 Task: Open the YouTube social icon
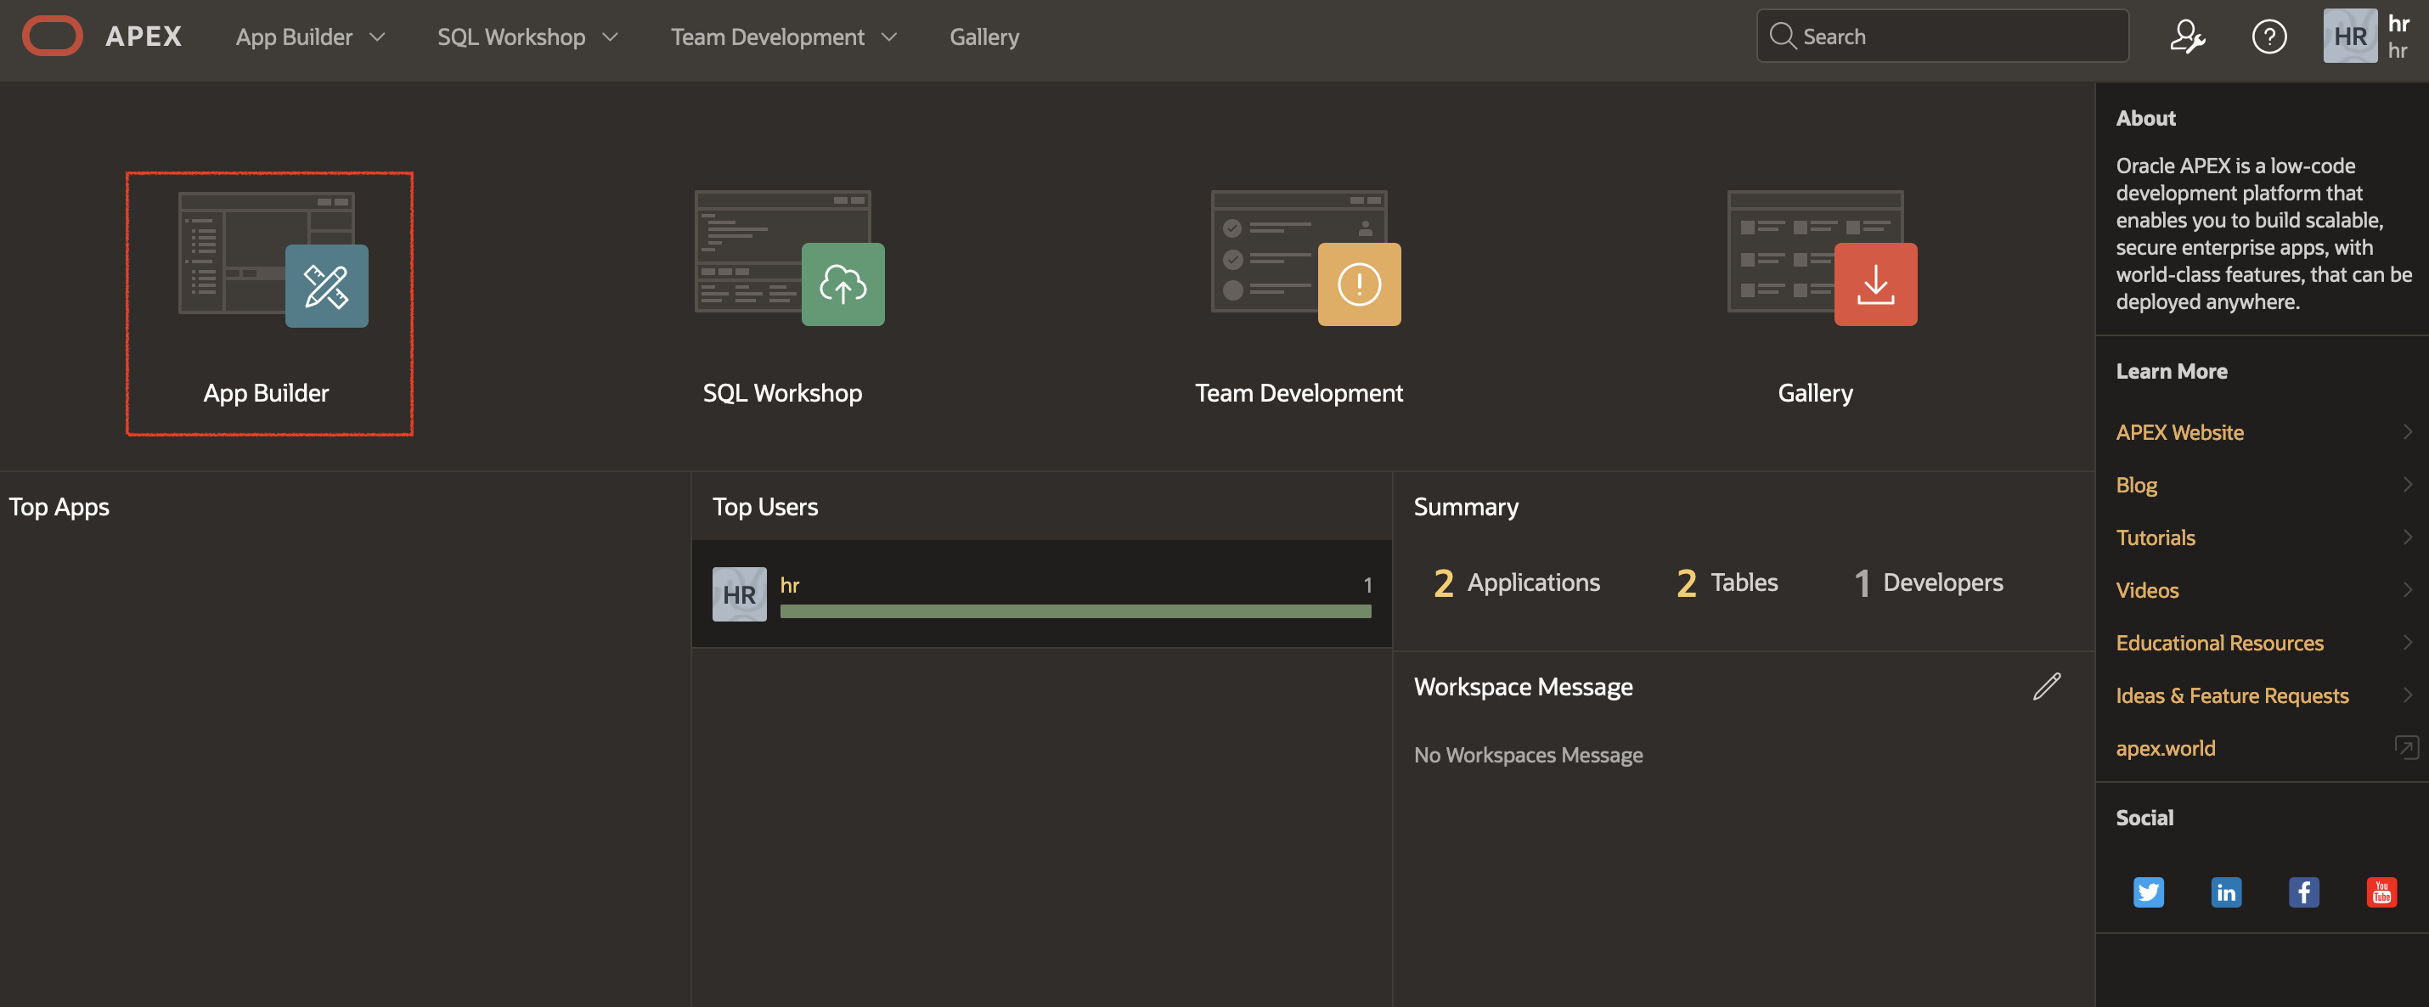(2380, 892)
